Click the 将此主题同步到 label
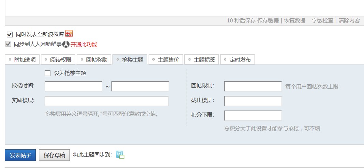 [92, 154]
